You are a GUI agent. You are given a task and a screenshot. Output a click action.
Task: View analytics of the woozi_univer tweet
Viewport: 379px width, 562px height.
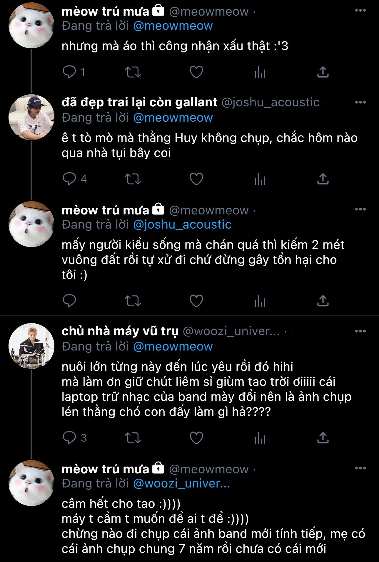pos(260,438)
